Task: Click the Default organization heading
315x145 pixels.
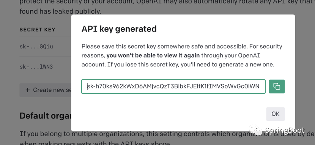Action: click(x=46, y=116)
